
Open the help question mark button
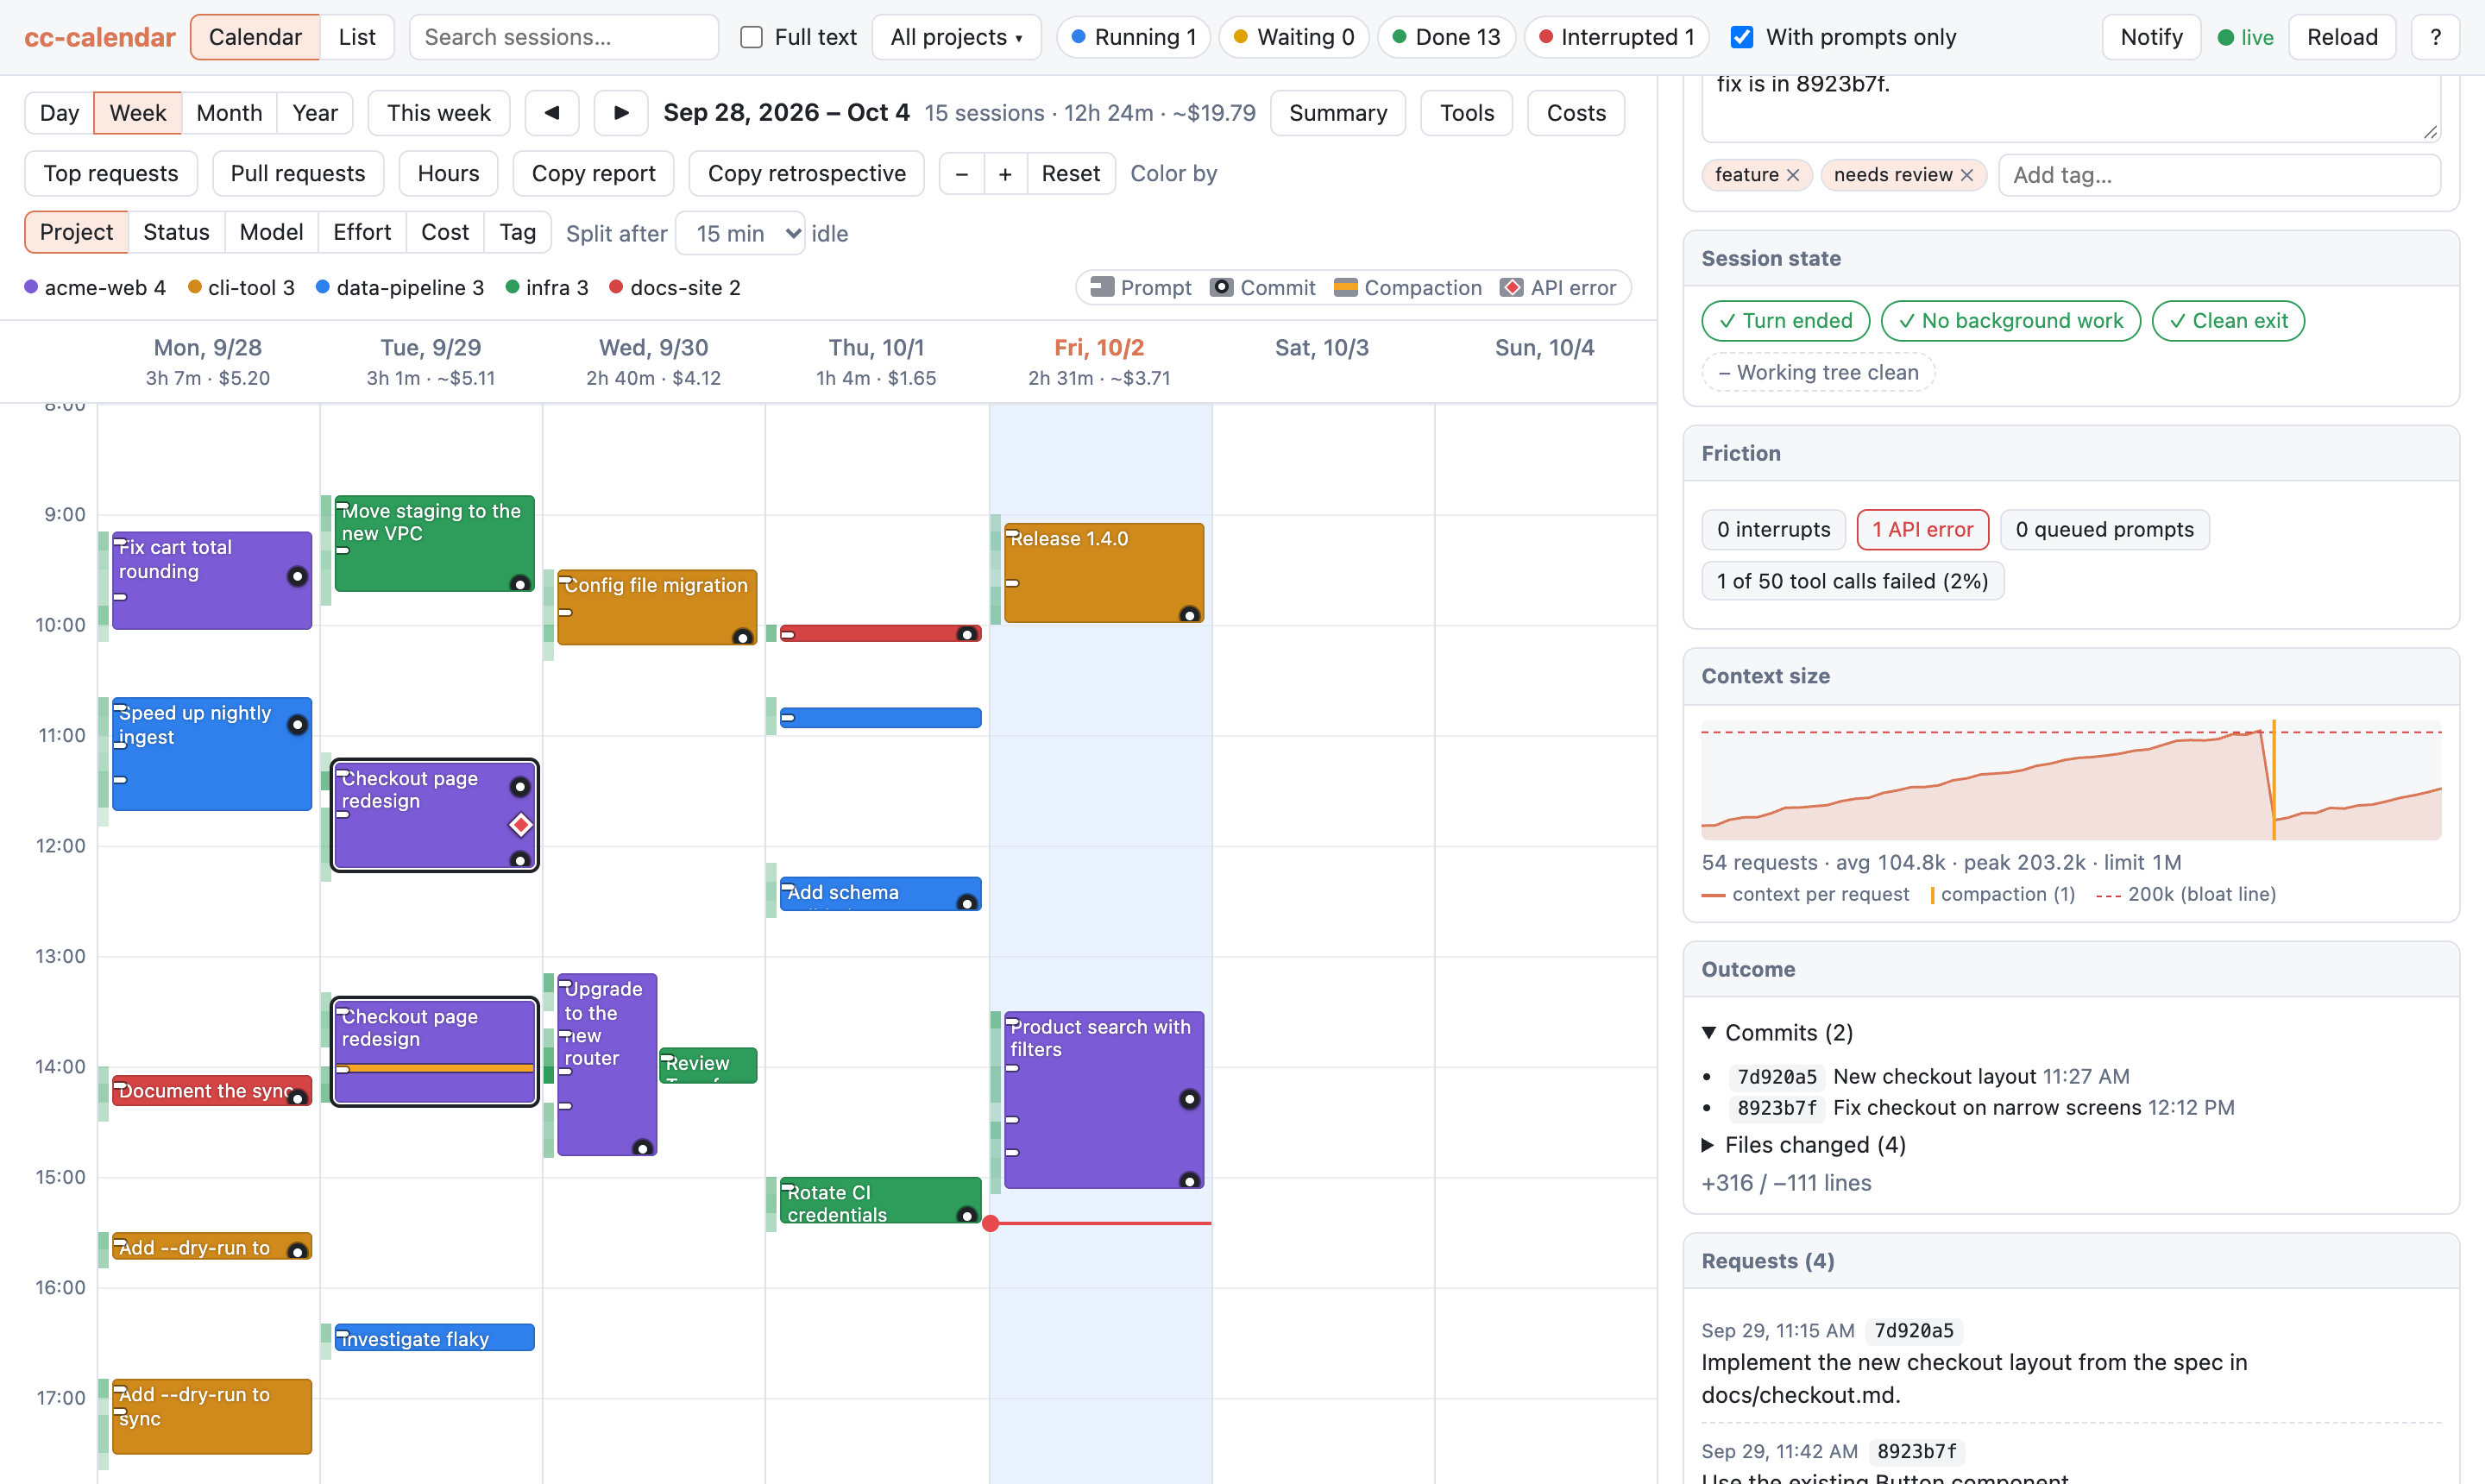coord(2435,37)
